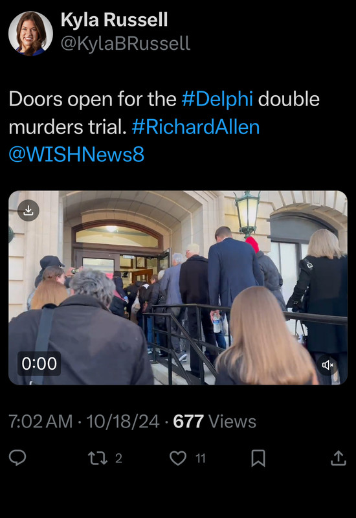Bookmark this tweet
This screenshot has height=518, width=356.
258,458
